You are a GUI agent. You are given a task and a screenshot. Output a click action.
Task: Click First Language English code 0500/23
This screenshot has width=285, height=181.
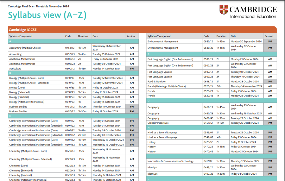tap(208, 66)
